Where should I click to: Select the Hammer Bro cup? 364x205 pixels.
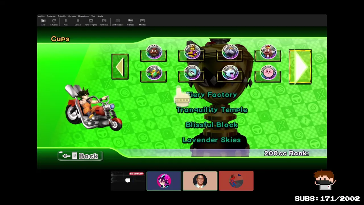154,74
